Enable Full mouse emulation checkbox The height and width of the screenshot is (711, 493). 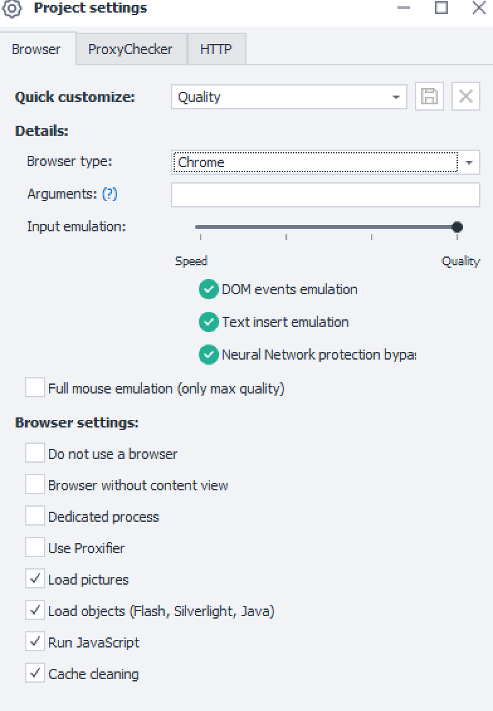click(35, 388)
